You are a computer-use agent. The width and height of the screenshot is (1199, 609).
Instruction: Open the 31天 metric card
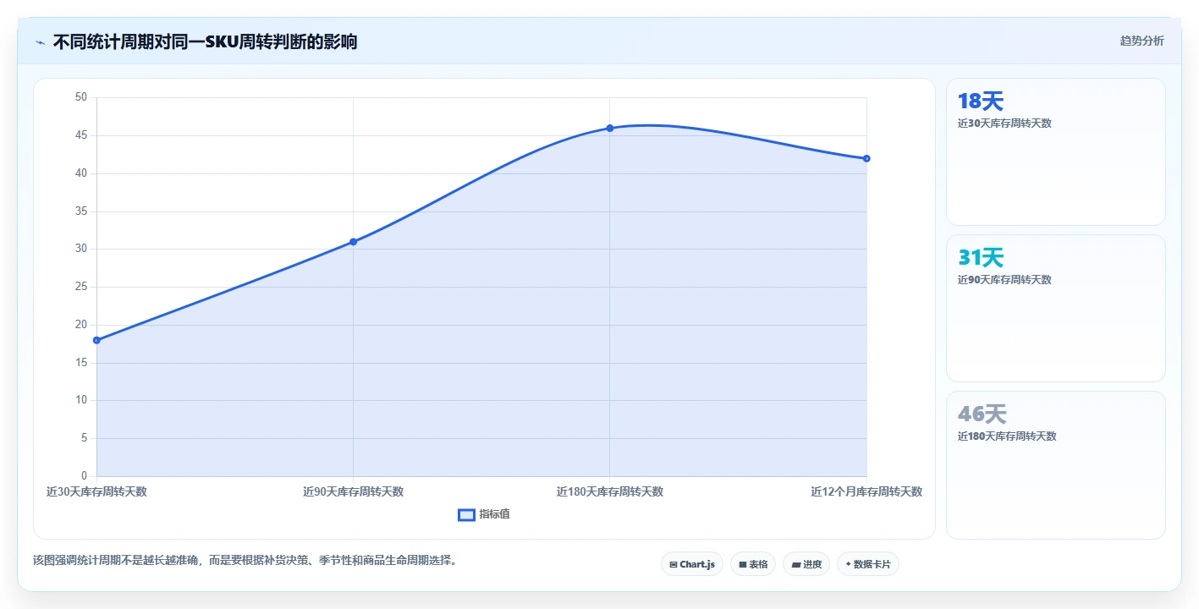(1055, 309)
